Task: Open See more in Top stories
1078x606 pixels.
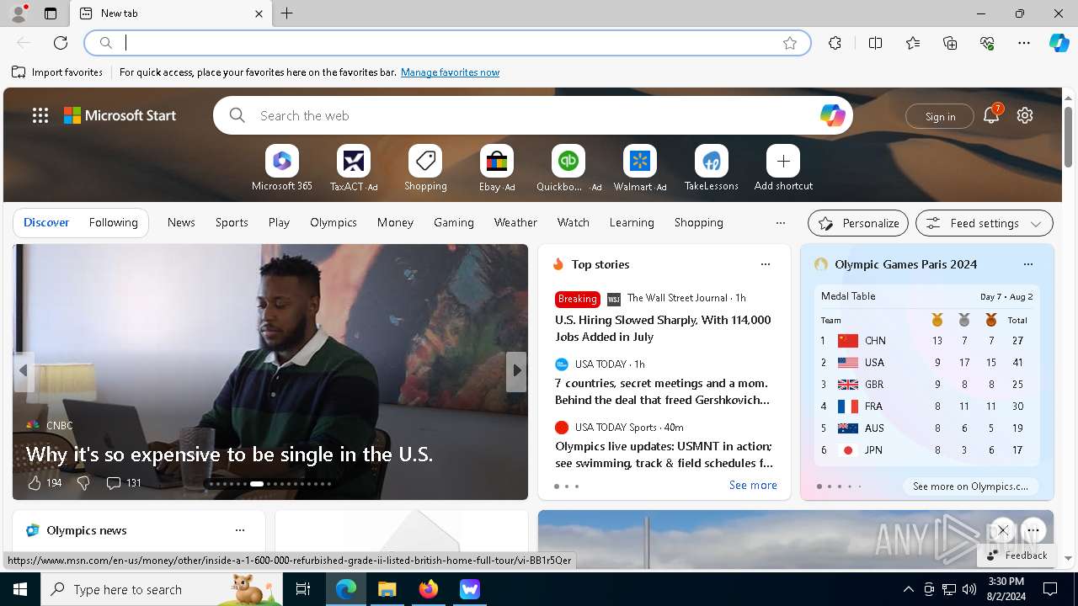Action: click(753, 486)
